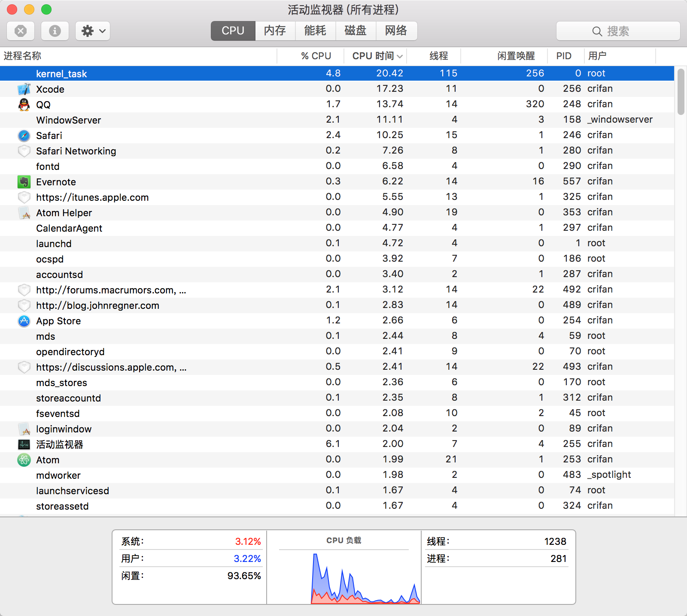Click the Safari Networking shield icon
Viewport: 687px width, 616px height.
(x=24, y=151)
